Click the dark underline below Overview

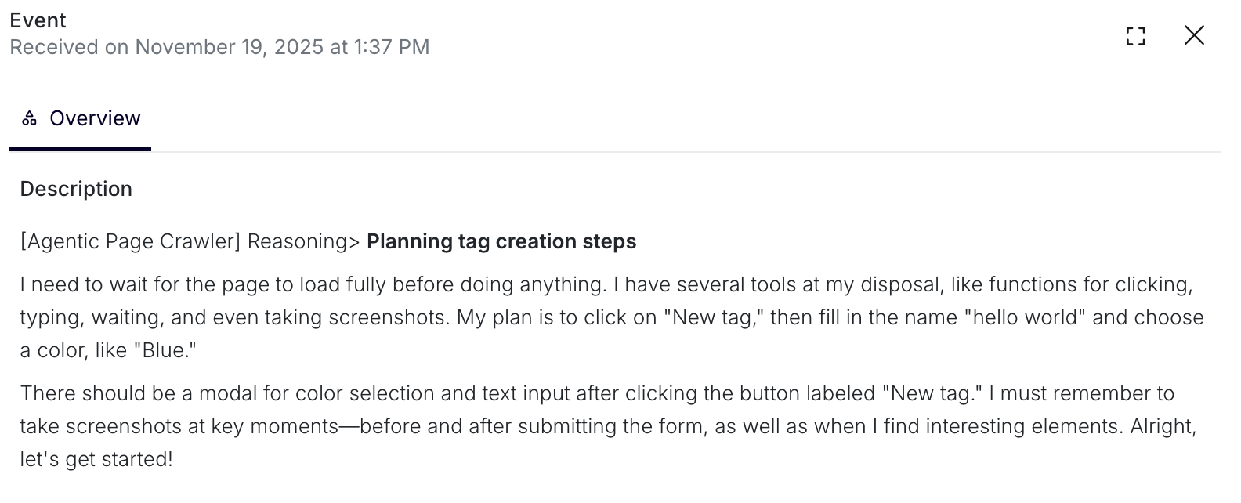tap(80, 147)
